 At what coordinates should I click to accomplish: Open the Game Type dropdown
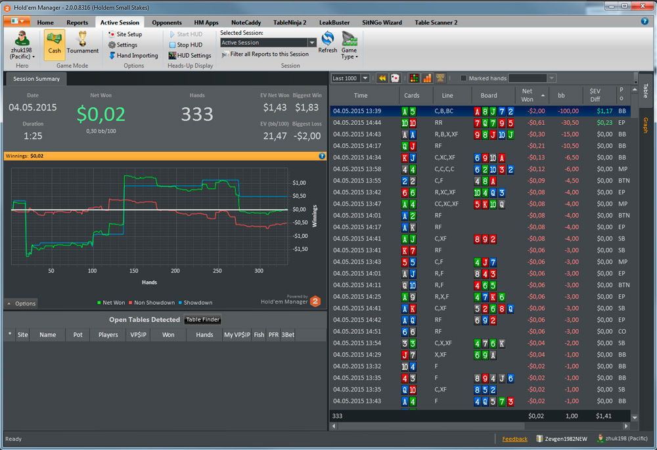point(350,45)
